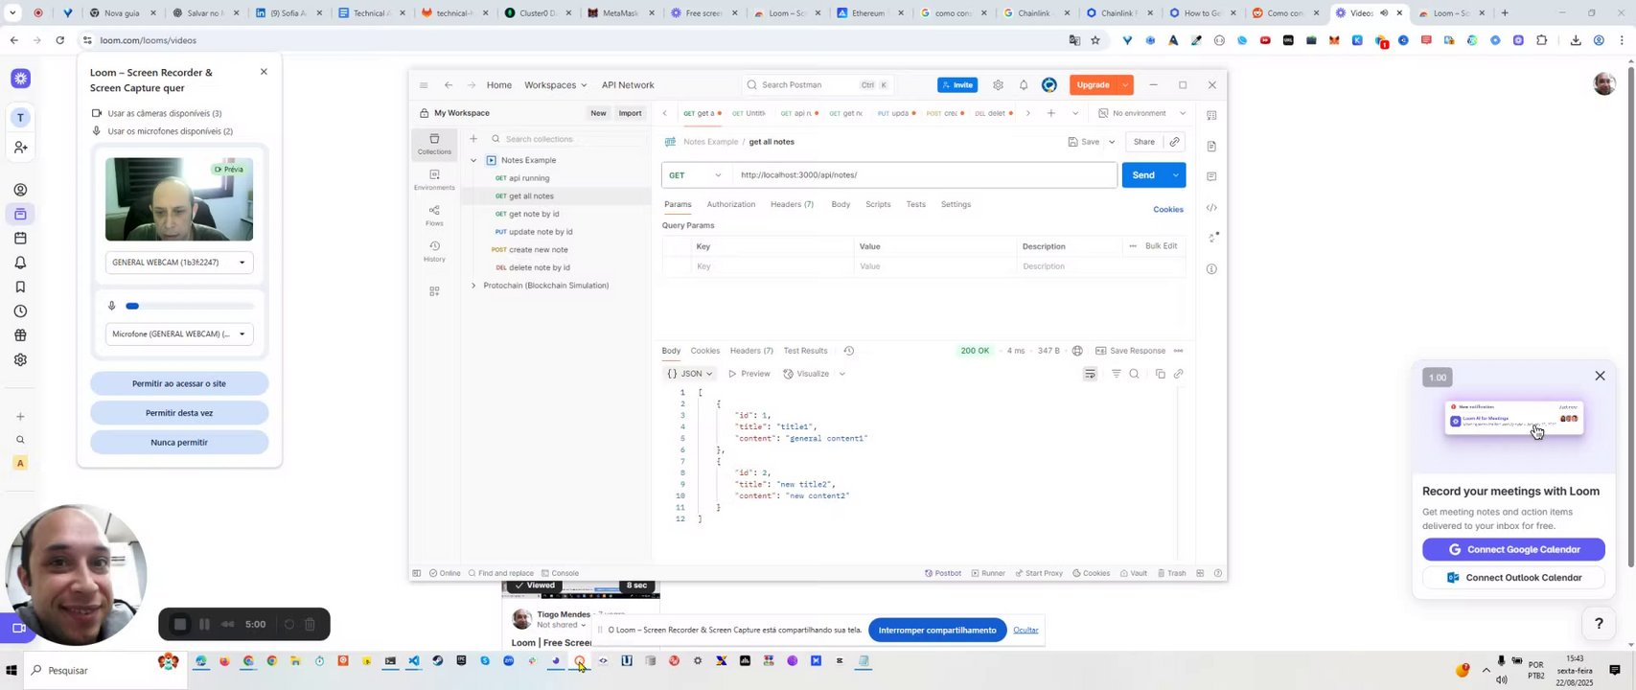Open the documentation icon in right sidebar
Image resolution: width=1636 pixels, height=690 pixels.
pos(1211,146)
